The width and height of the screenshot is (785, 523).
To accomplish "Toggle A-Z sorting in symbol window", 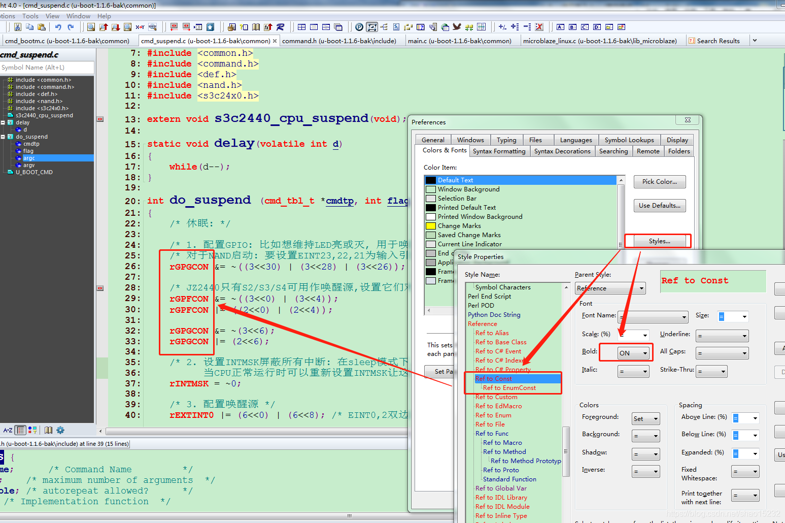I will coord(8,430).
